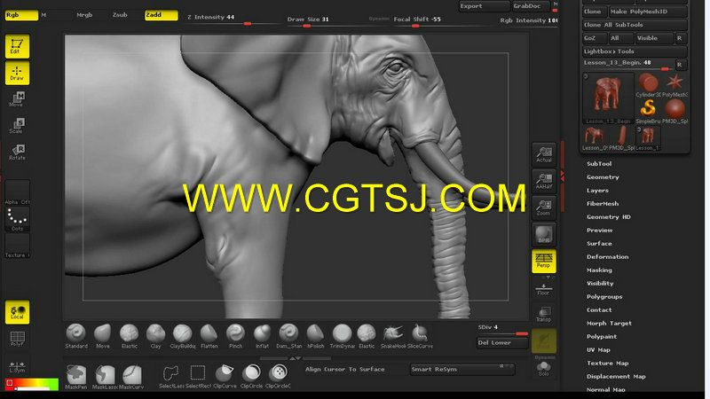Pick the SelectLasso tool

click(x=171, y=376)
